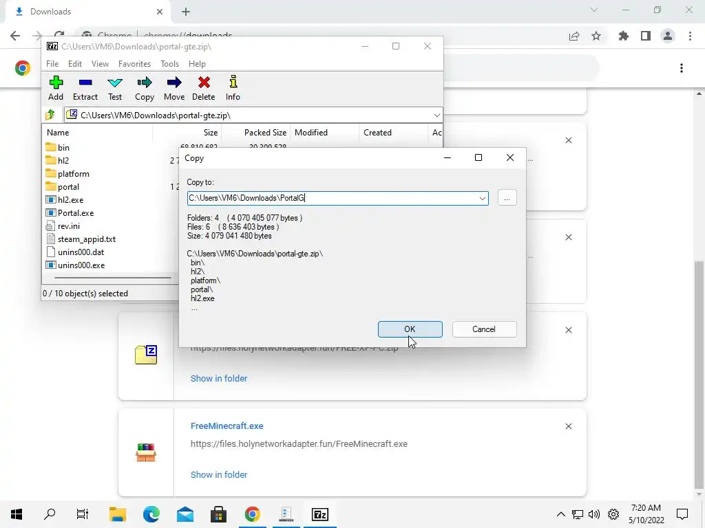Viewport: 705px width, 528px height.
Task: Show the zip download in folder
Action: point(219,379)
